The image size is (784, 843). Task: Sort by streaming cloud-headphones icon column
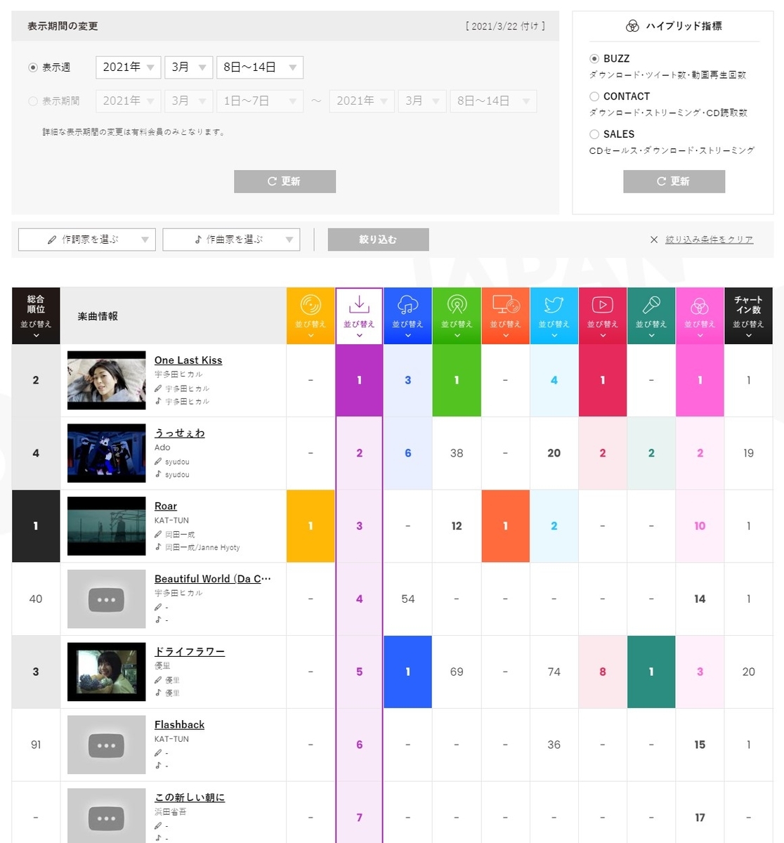(408, 315)
